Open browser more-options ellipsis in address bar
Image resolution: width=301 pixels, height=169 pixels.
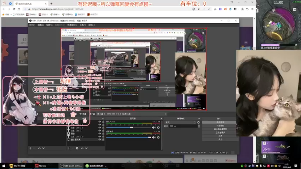tap(204, 9)
